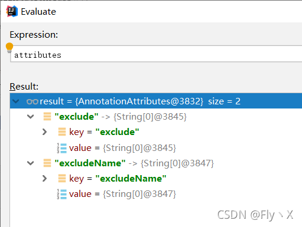
Task: Select the result = {AnnotationAttributes@3832} row
Action: coord(156,101)
